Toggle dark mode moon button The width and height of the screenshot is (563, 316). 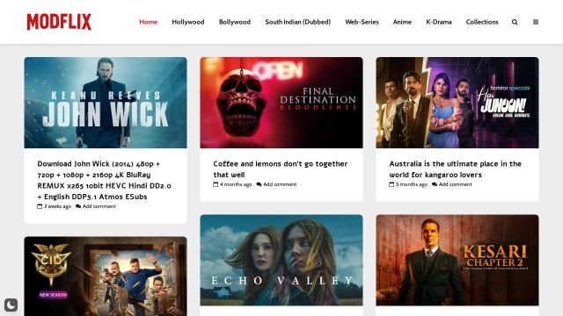pos(11,305)
